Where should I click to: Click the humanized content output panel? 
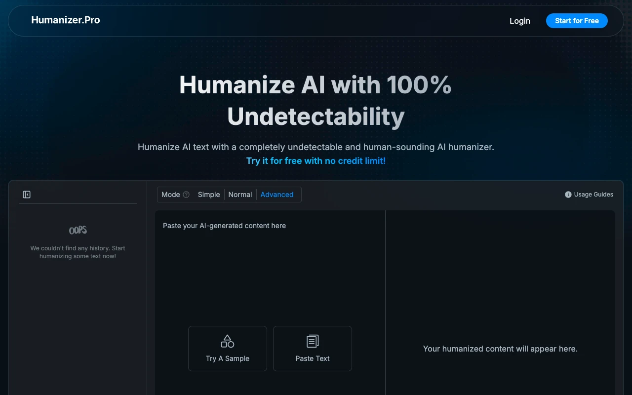(500, 349)
